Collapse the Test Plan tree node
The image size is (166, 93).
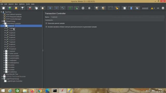[x=1, y=12]
